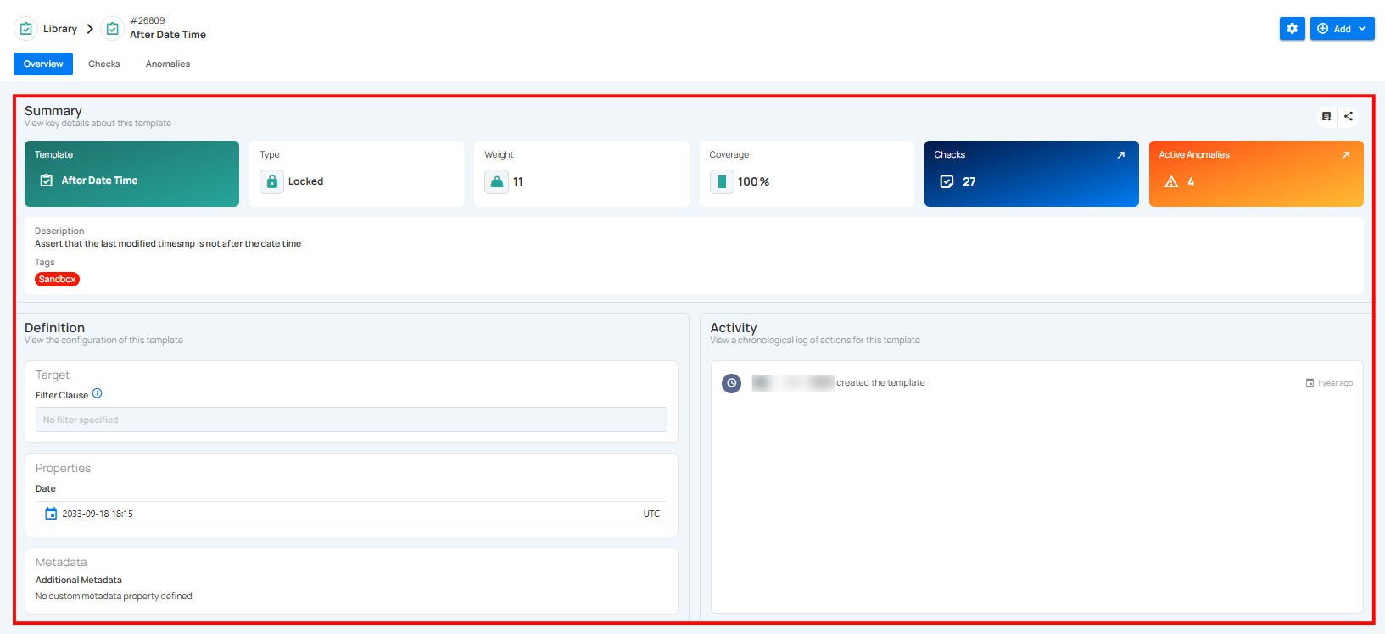Click the coverage icon beside 100%

(722, 181)
